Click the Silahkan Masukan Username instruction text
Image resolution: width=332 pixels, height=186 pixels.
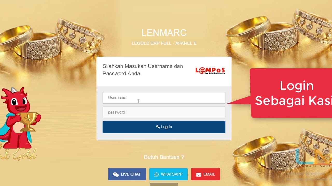pos(143,70)
